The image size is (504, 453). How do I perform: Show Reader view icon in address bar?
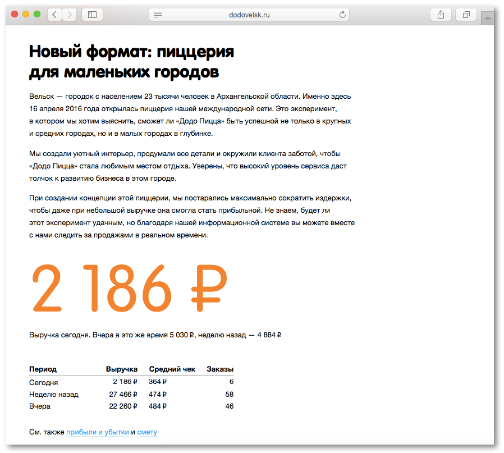pyautogui.click(x=158, y=15)
